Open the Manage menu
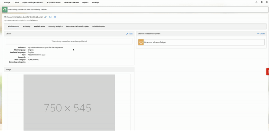 7,3
